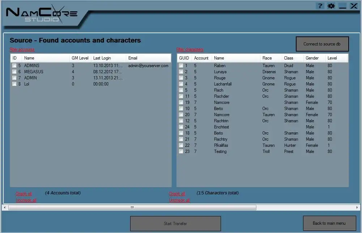Tick the checkbox for GUID 19 Namcore

(181, 102)
